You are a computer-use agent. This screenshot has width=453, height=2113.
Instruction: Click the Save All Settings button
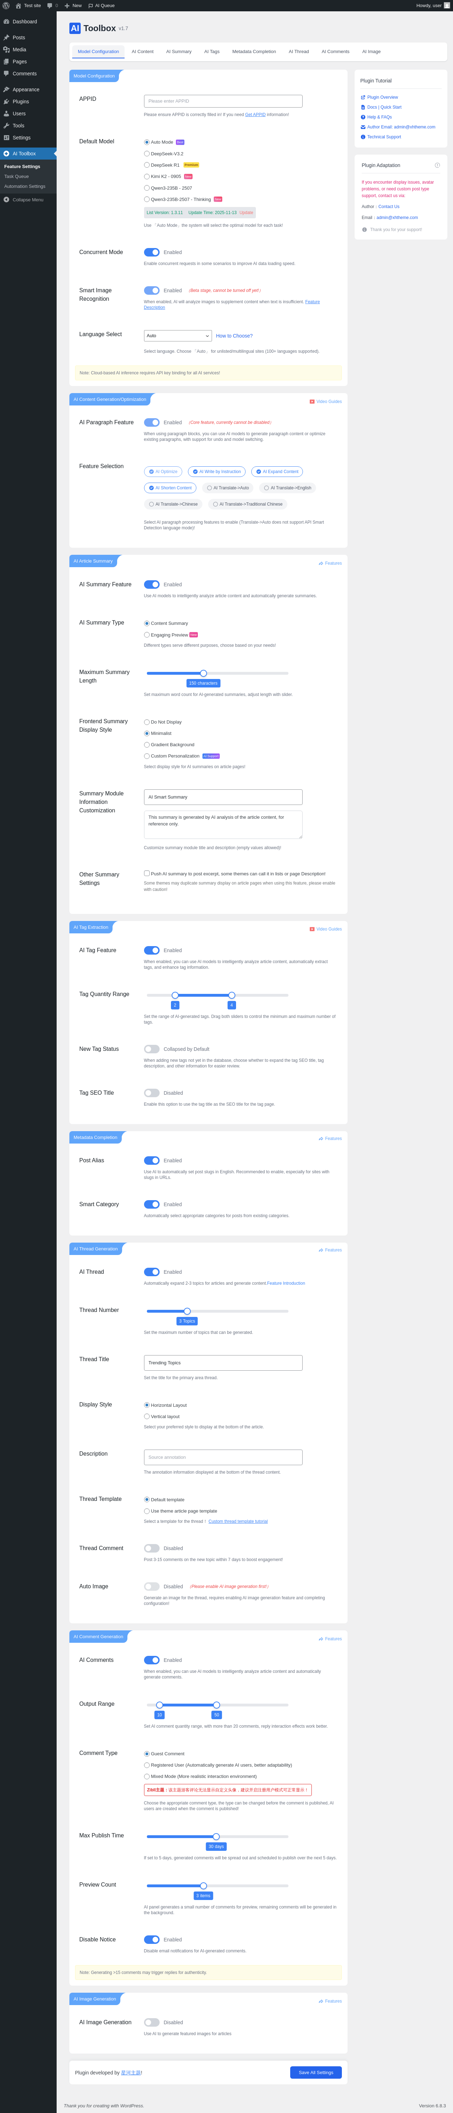pos(316,2073)
